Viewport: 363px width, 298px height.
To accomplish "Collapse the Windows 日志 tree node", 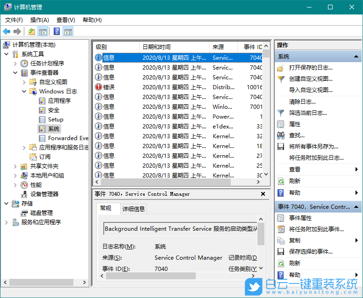I will pos(24,92).
